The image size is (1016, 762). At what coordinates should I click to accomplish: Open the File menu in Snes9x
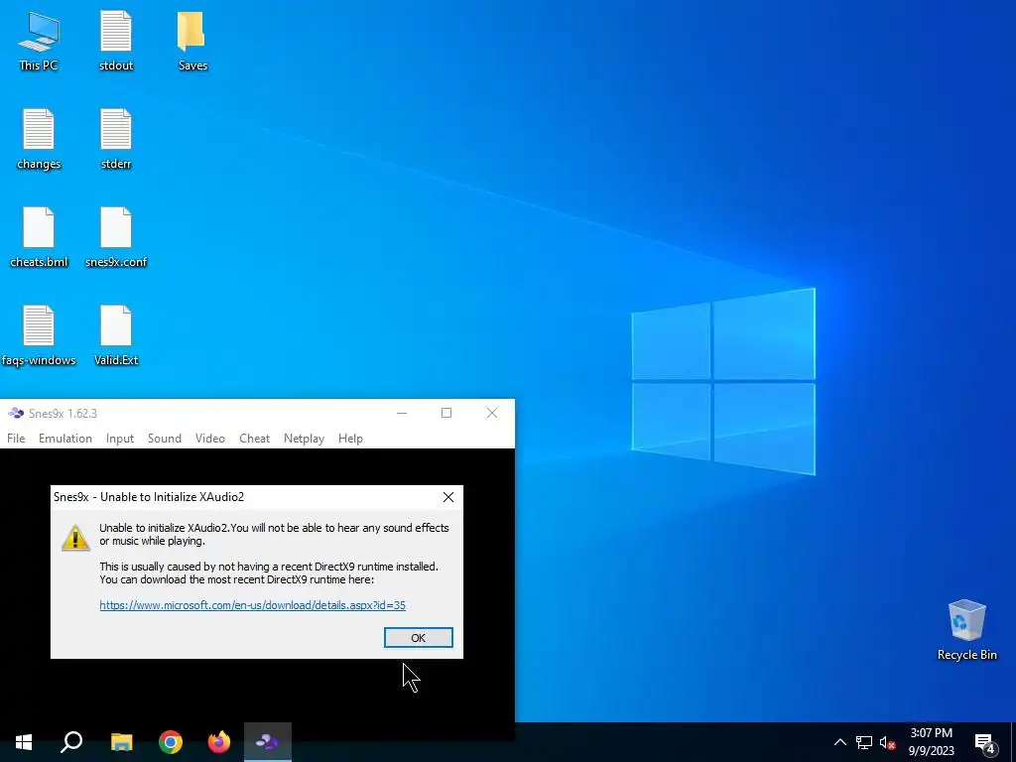click(x=16, y=439)
